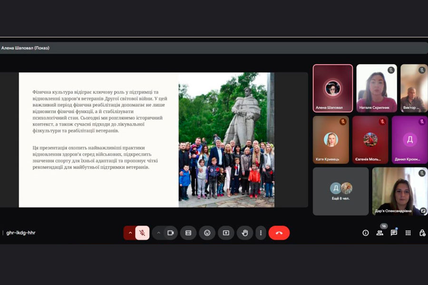Click the meeting code ghr-ikdg-hhr

click(x=21, y=233)
